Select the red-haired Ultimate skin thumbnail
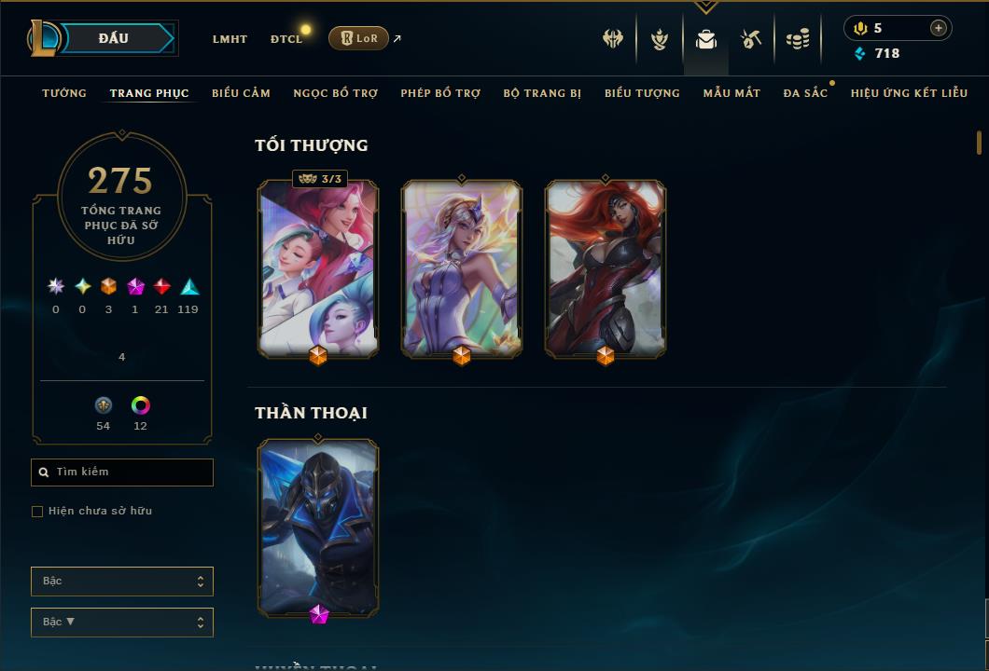 (606, 269)
